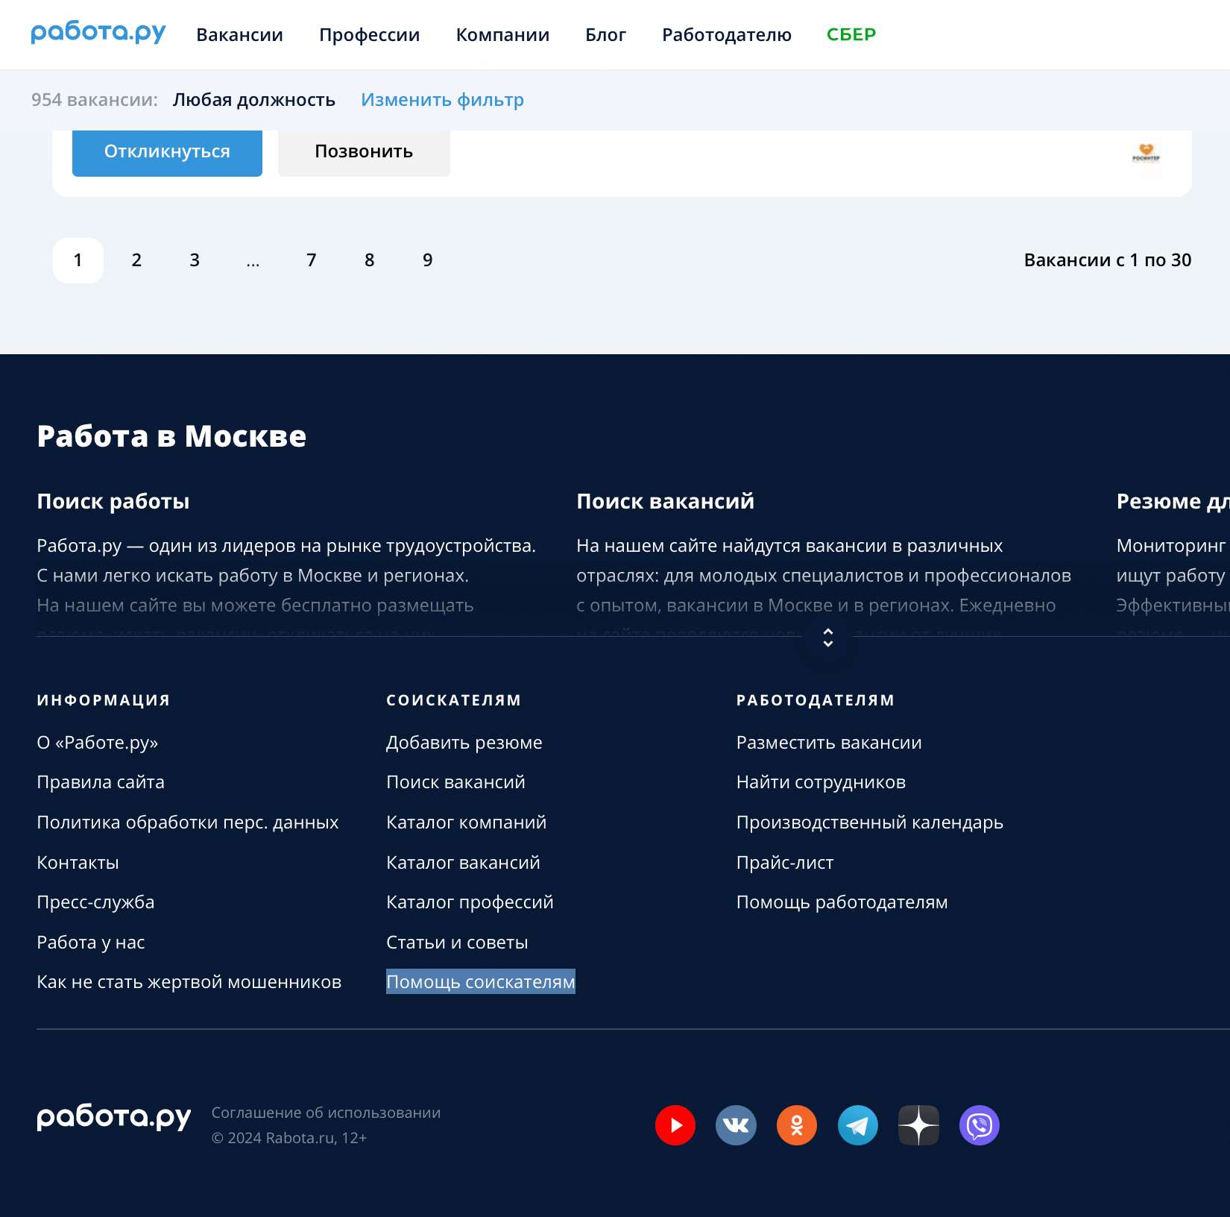Open Статьи и советы footer link
Viewport: 1230px width, 1217px height.
(x=458, y=943)
